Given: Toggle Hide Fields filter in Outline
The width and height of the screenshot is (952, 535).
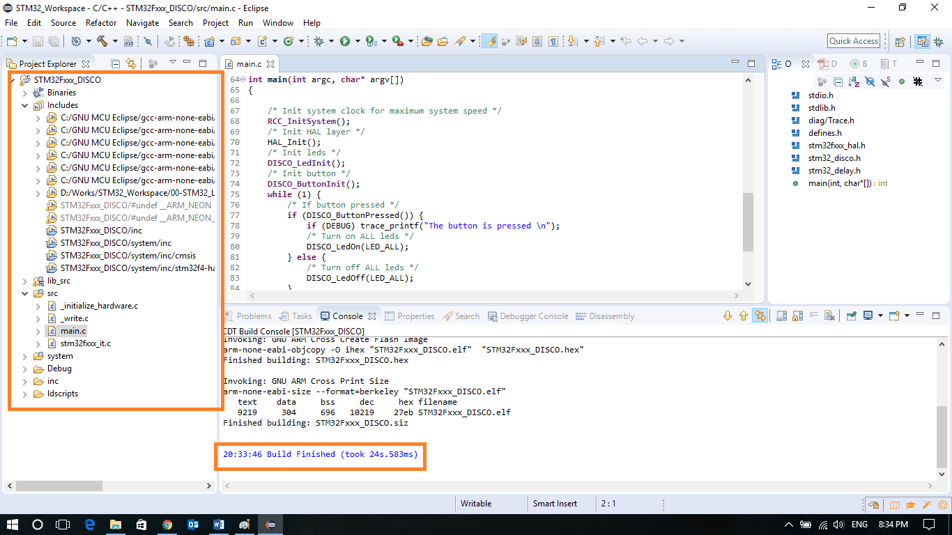Looking at the screenshot, I should click(x=870, y=82).
